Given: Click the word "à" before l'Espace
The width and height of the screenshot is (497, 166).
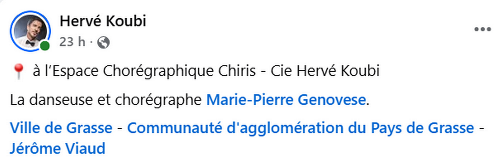Looking at the screenshot, I should [x=37, y=72].
